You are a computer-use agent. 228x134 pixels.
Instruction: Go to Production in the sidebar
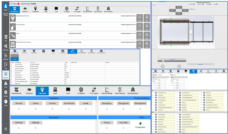tap(6, 47)
